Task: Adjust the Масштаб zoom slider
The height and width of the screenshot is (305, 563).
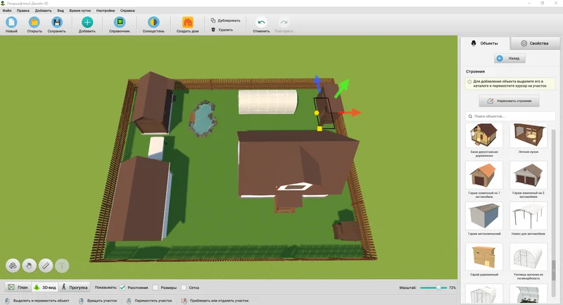Action: pyautogui.click(x=434, y=288)
